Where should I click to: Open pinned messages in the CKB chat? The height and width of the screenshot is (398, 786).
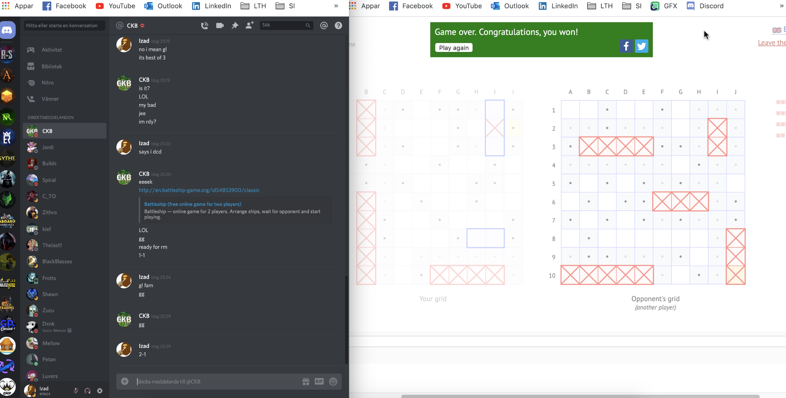pos(235,25)
